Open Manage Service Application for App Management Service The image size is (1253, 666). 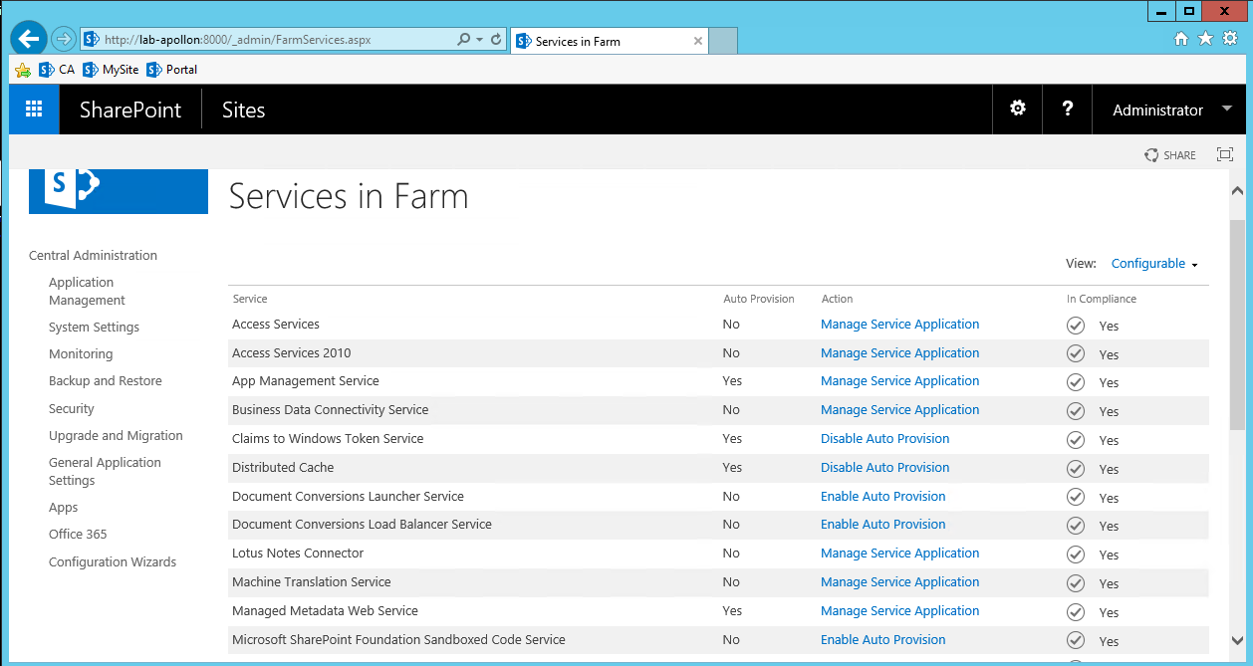[x=899, y=381]
